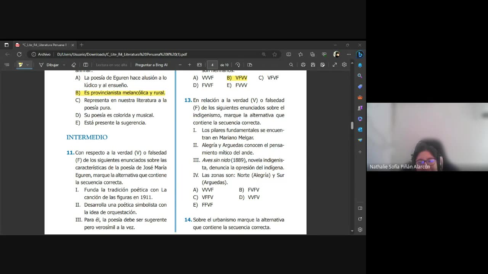Image resolution: width=488 pixels, height=274 pixels.
Task: Zoom in with the plus button
Action: (x=189, y=65)
